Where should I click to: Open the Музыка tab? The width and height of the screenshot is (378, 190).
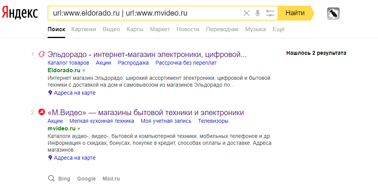tap(255, 29)
